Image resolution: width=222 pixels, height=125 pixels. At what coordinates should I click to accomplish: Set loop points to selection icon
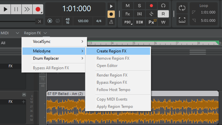coord(182,20)
